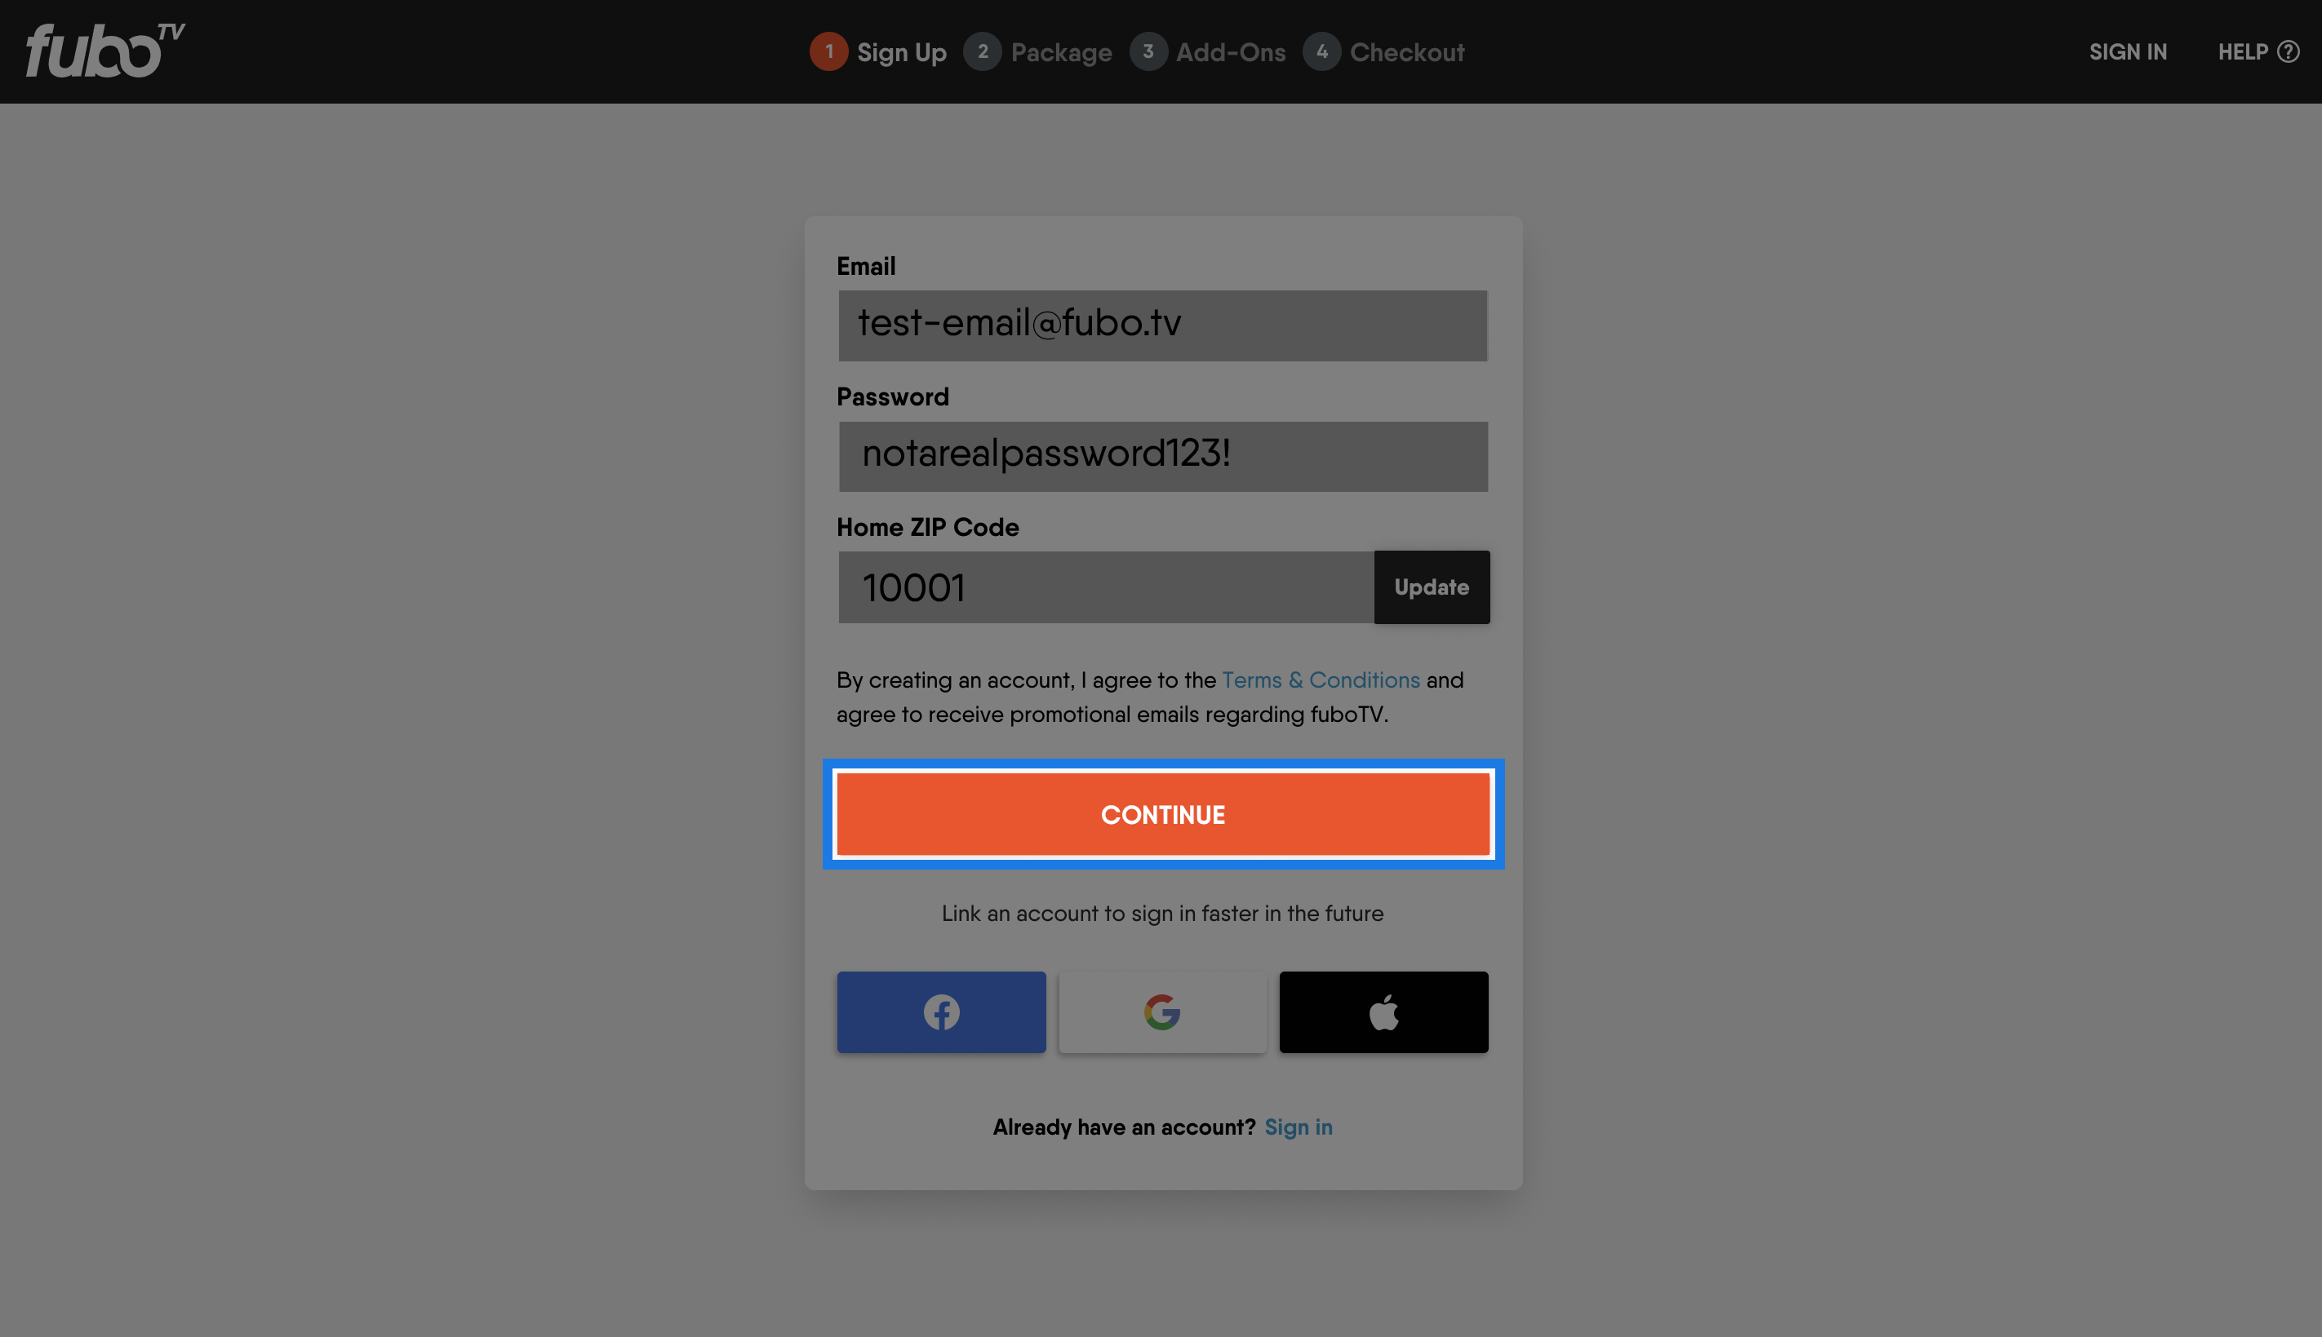The image size is (2322, 1337).
Task: Click the Add-Ons tab step
Action: tap(1209, 51)
